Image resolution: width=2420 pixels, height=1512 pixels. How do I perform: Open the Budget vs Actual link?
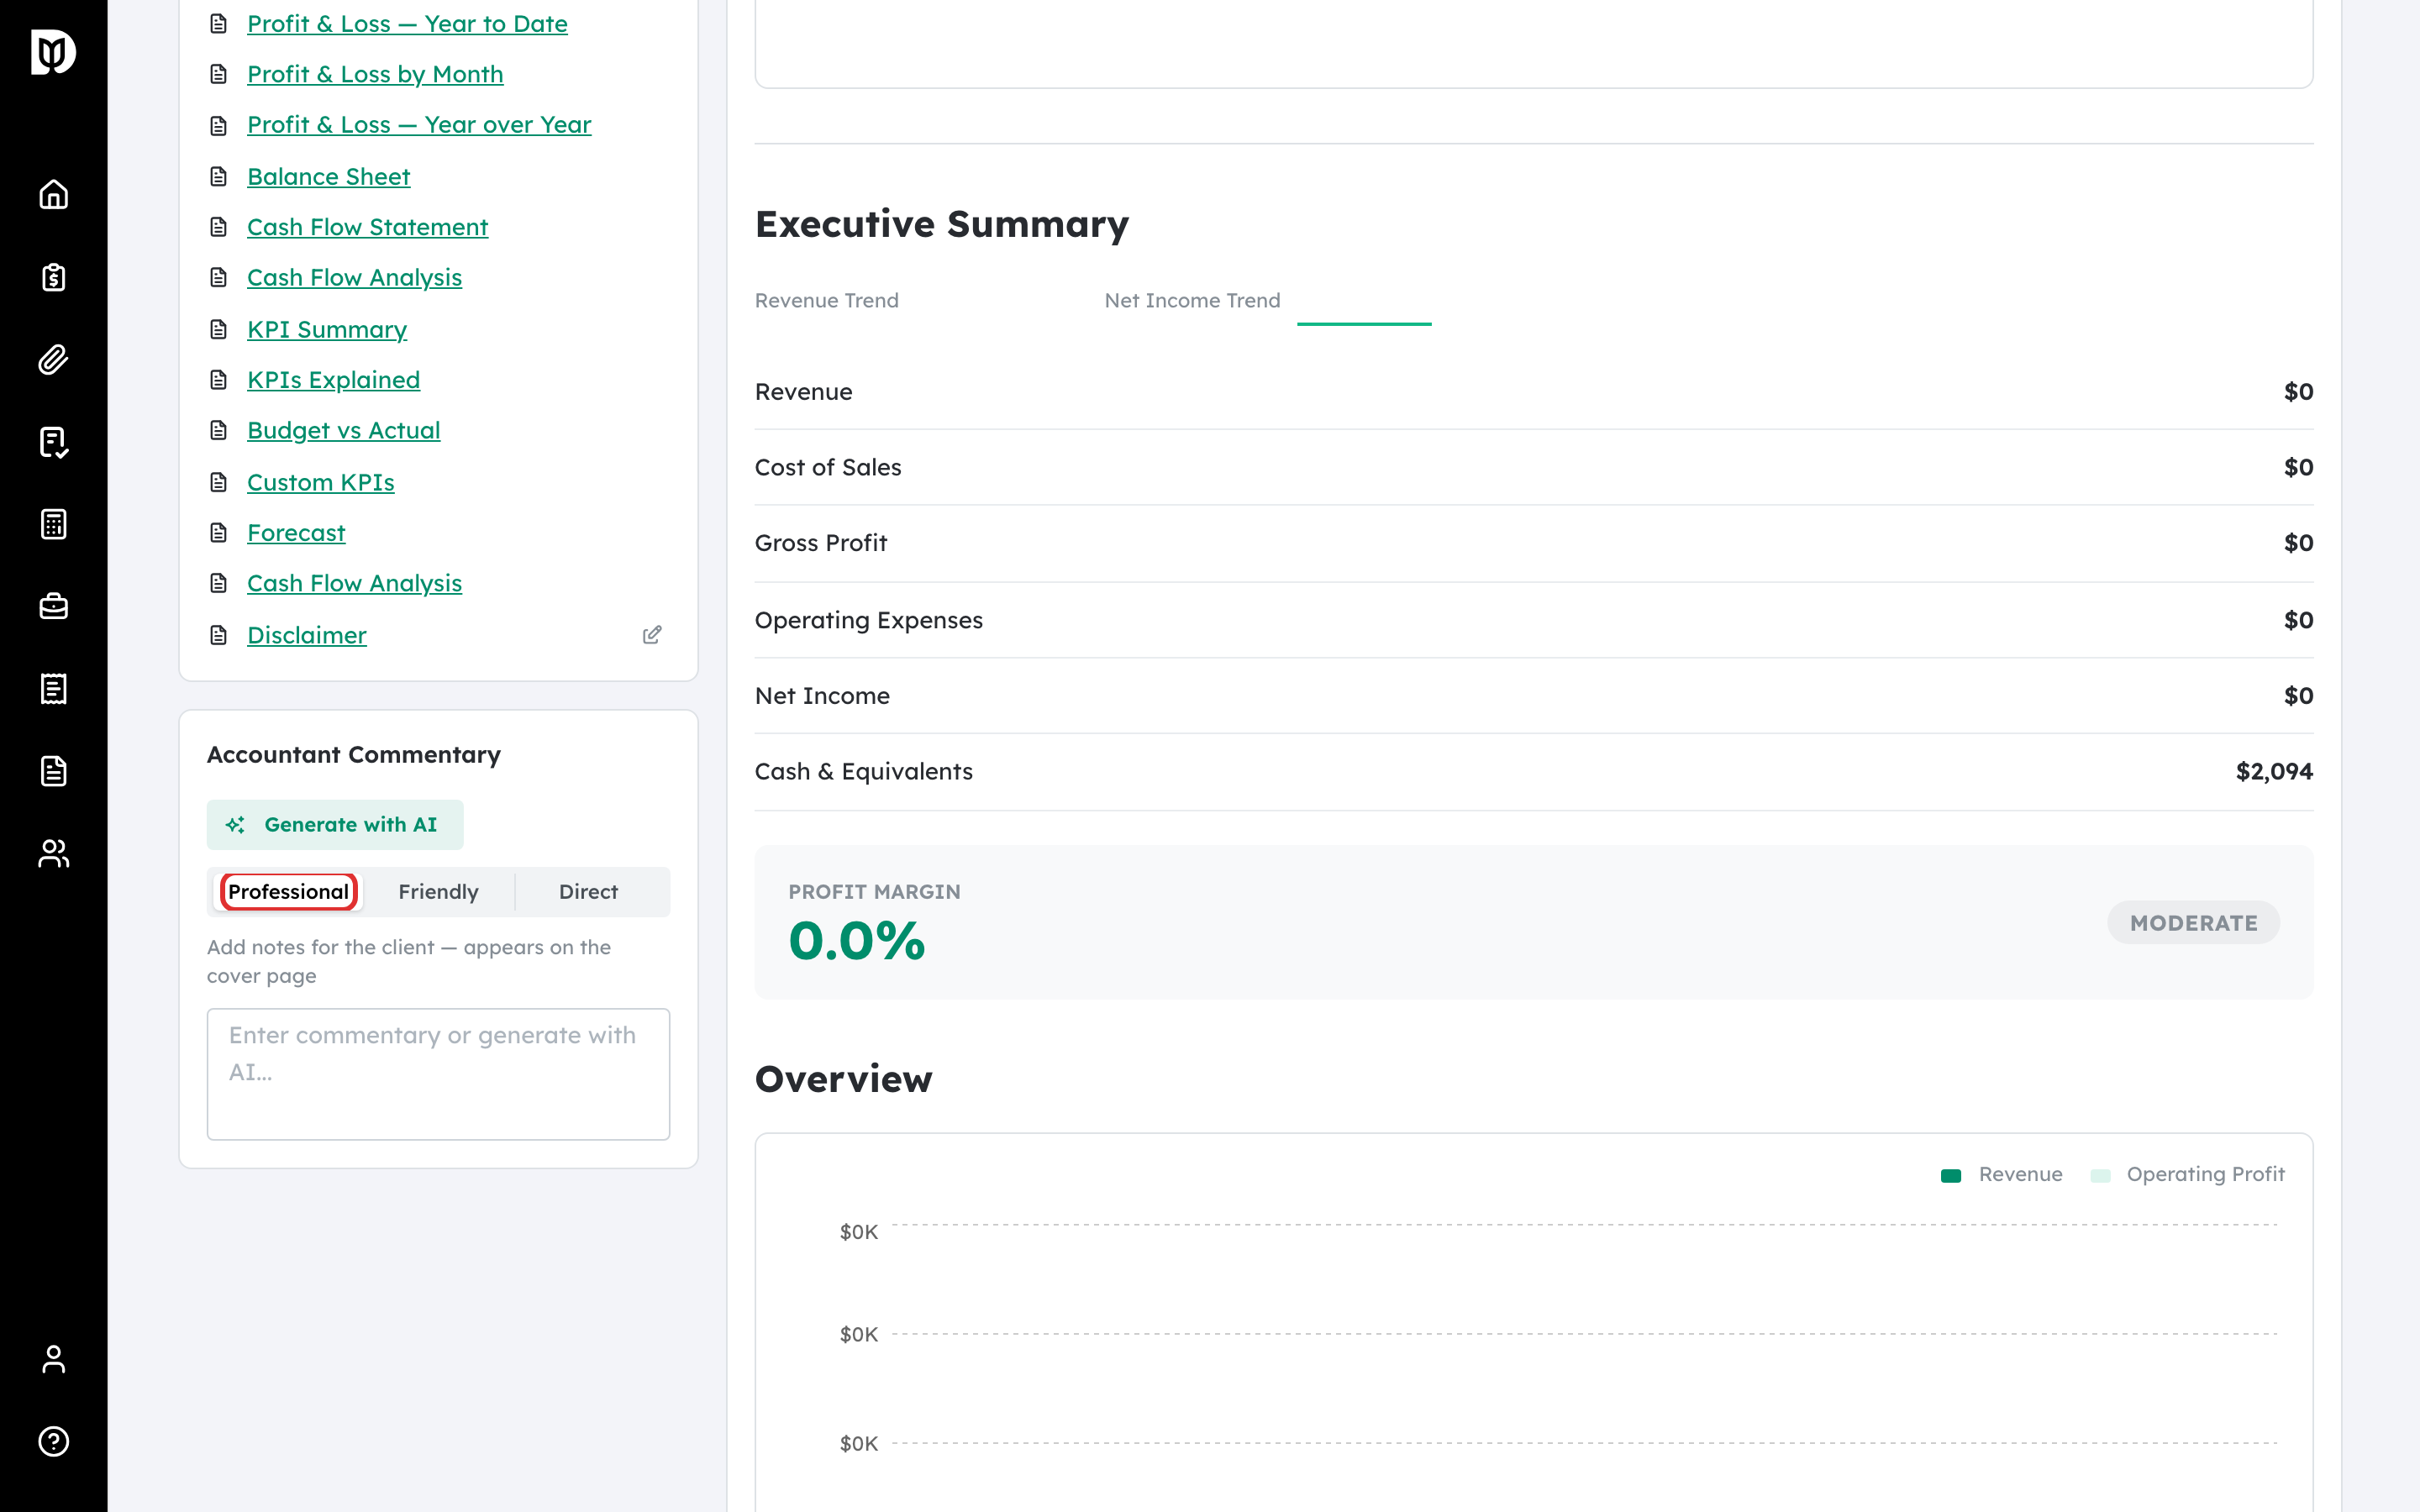(x=343, y=430)
